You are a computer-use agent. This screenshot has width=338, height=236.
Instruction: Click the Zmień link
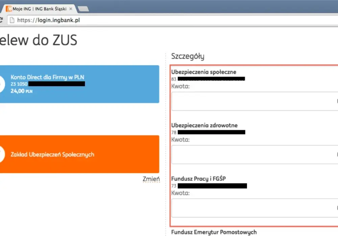[151, 179]
